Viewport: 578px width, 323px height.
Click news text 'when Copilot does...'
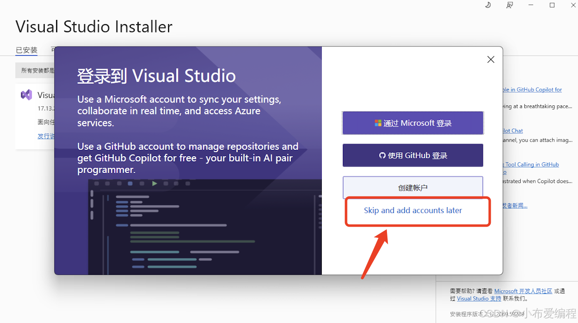538,181
